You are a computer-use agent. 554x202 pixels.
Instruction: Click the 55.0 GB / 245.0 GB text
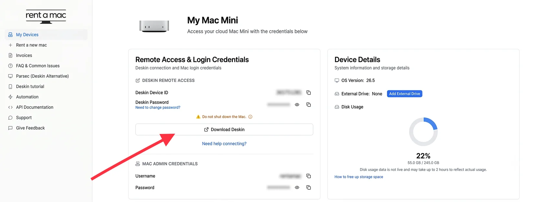(423, 163)
